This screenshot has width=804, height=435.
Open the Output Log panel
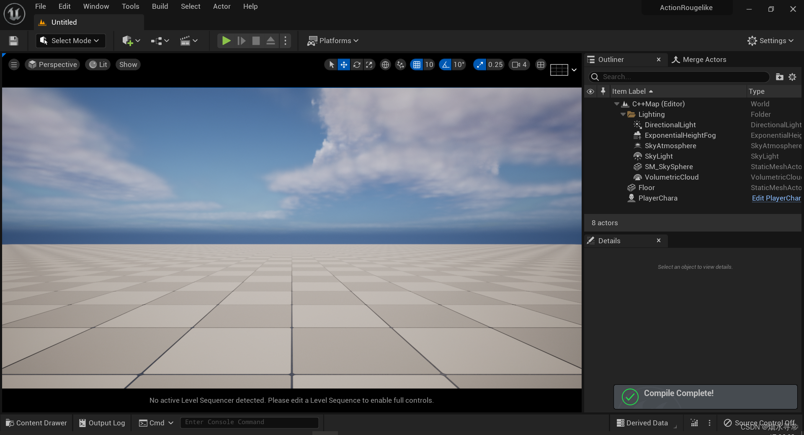(x=102, y=423)
